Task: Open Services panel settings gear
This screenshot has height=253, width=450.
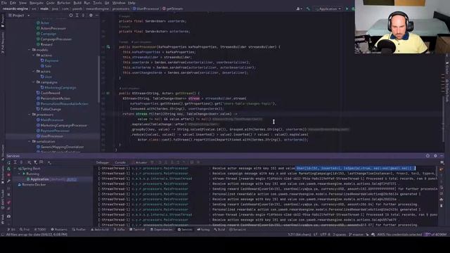Action: click(x=435, y=156)
